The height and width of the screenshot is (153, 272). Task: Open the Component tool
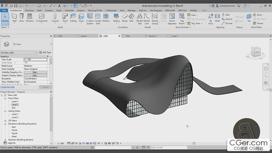tap(42, 18)
